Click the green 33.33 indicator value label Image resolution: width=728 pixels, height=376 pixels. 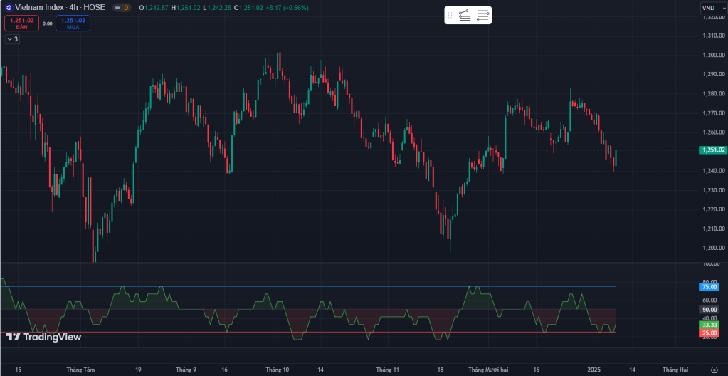tap(709, 324)
